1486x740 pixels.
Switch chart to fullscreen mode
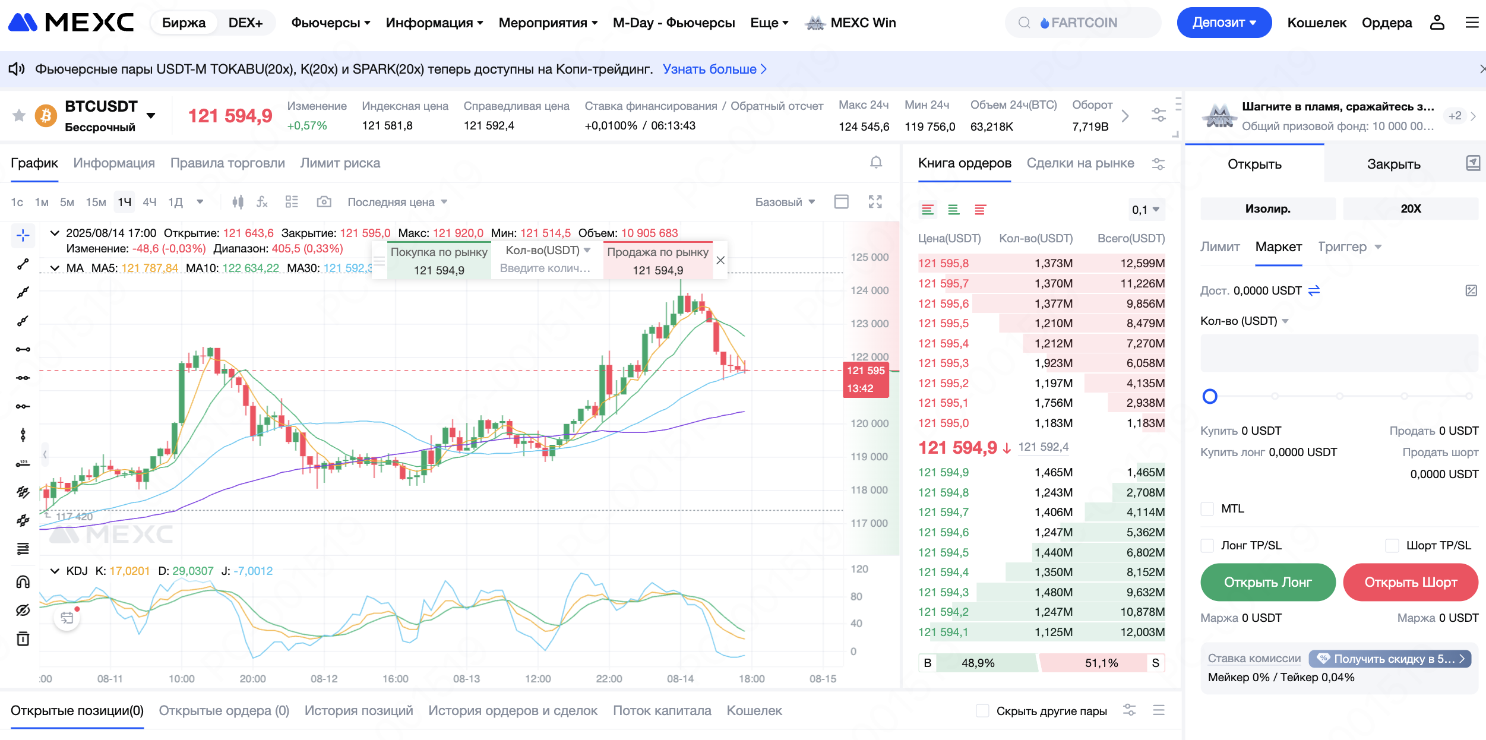click(875, 202)
